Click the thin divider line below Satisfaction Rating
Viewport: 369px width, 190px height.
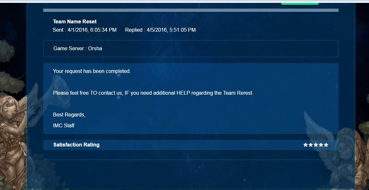191,160
